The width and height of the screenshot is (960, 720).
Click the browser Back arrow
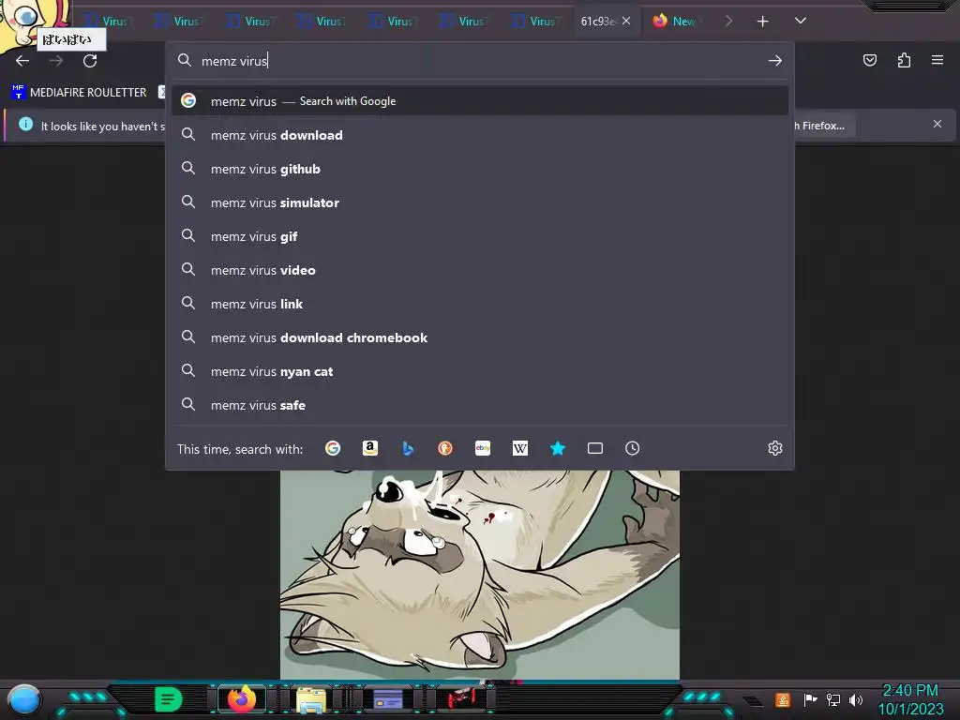pyautogui.click(x=22, y=61)
